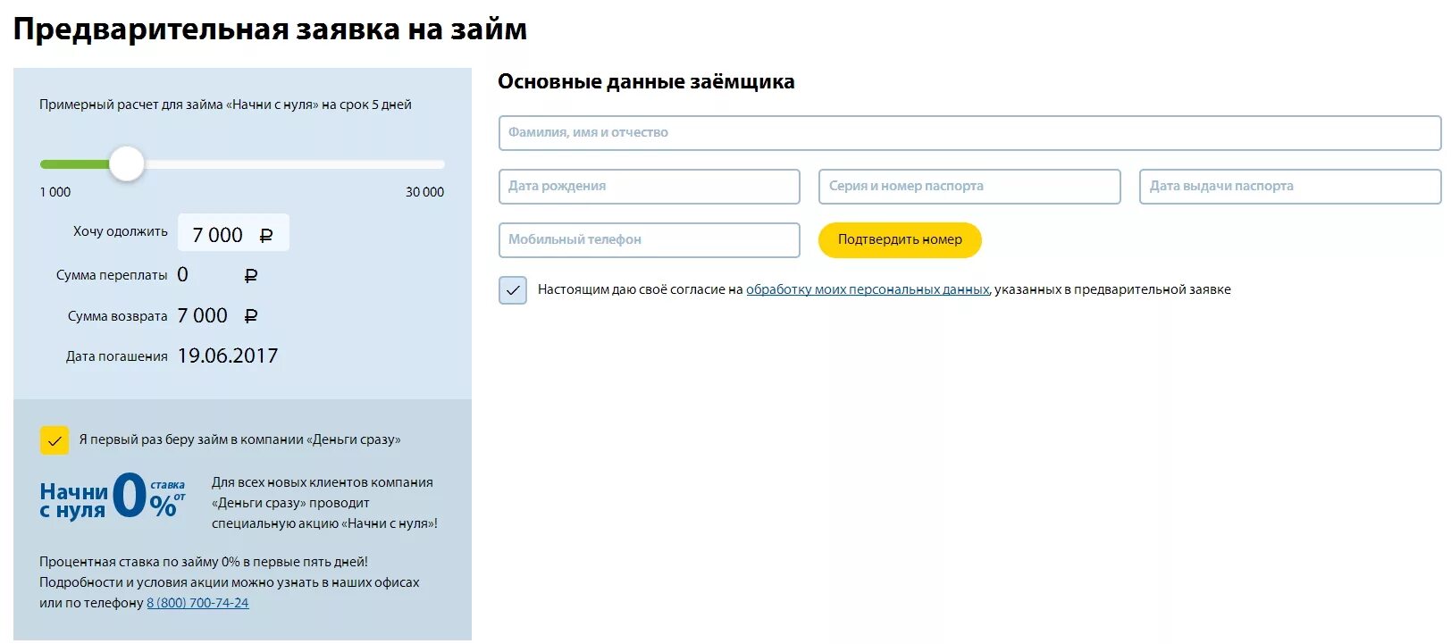Click the Дата выдачи паспорта field
The image size is (1451, 644).
pos(1289,187)
